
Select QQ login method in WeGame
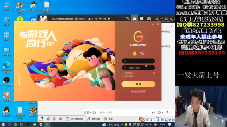point(134,53)
